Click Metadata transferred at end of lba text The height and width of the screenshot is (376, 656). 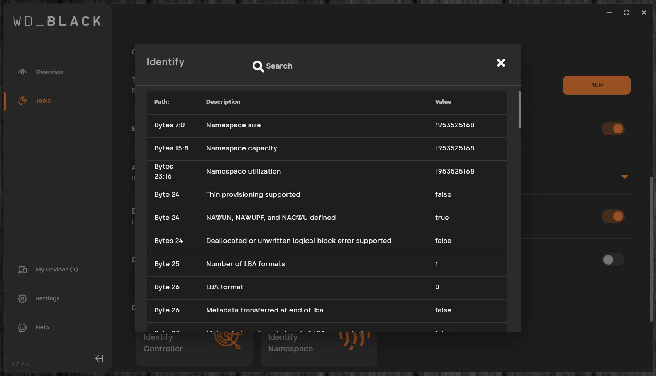265,310
